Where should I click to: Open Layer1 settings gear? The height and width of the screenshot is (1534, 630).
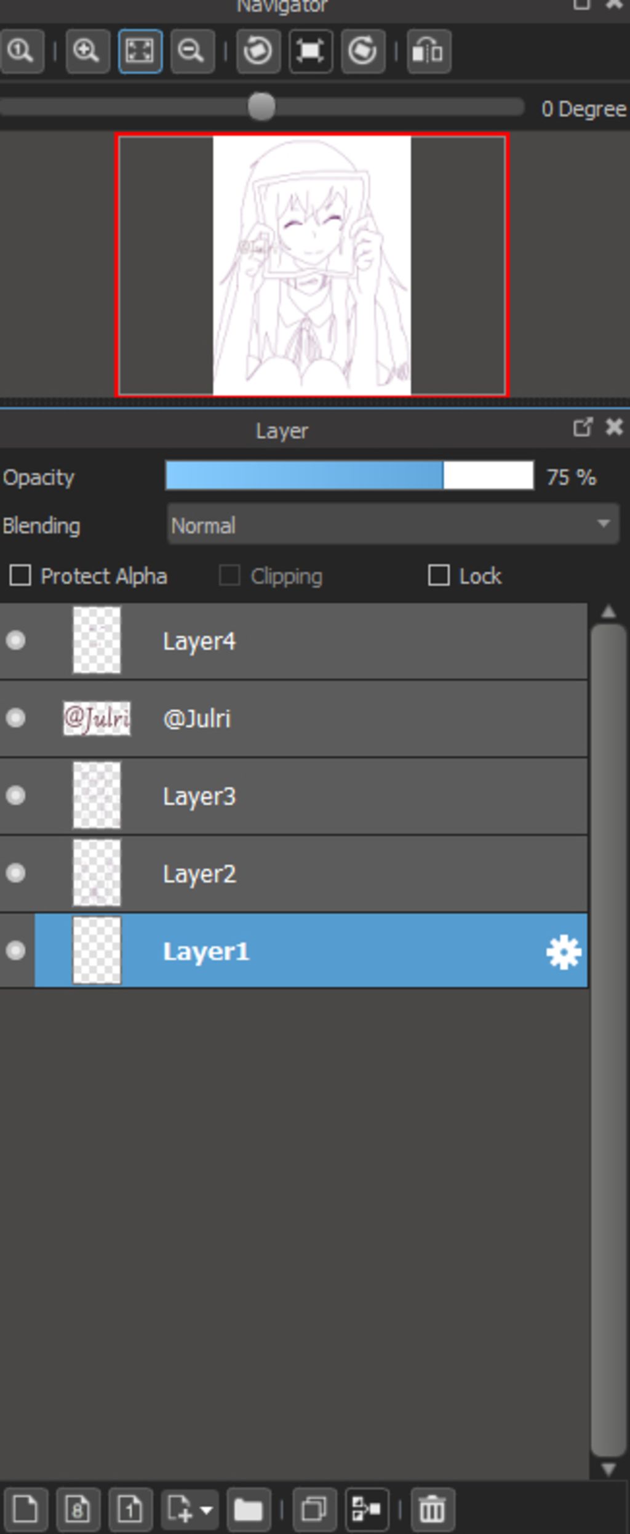pos(563,952)
